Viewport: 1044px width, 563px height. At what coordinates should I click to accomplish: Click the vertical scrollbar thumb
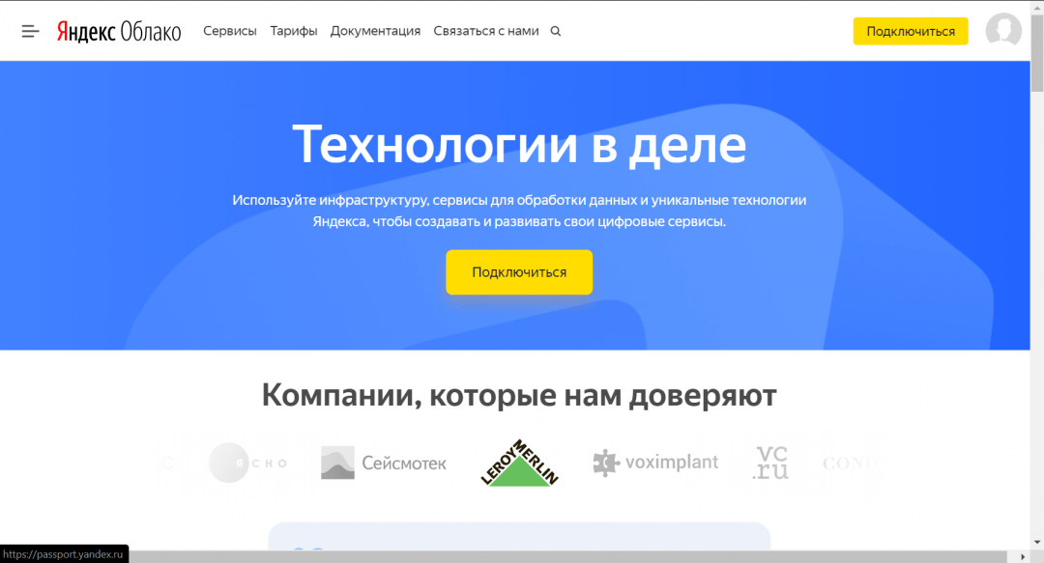click(x=1036, y=53)
